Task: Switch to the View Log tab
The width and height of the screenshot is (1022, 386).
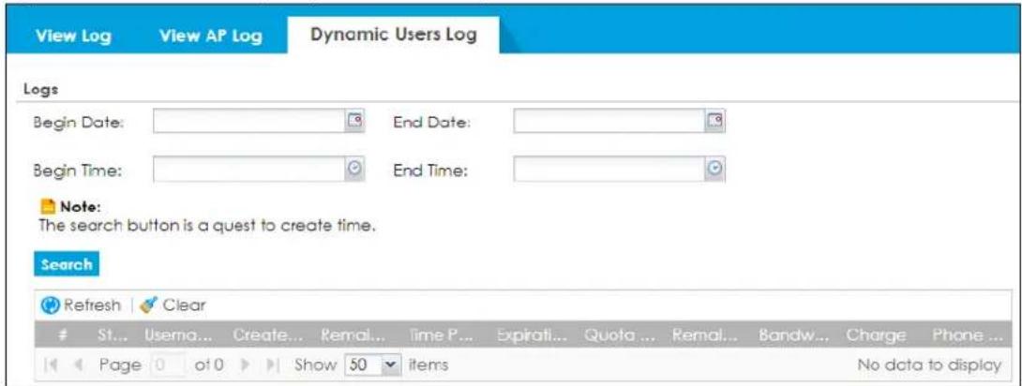Action: (x=73, y=36)
